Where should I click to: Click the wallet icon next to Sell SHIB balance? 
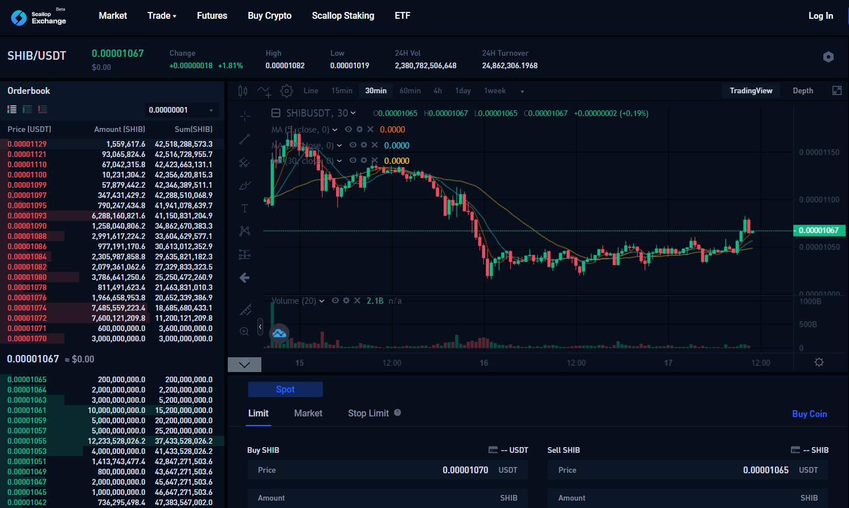pos(795,450)
